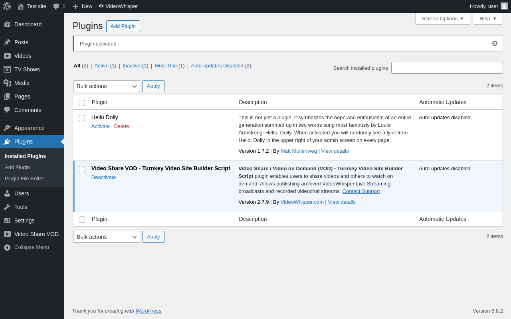The image size is (511, 319).
Task: Filter plugins by Active
Action: 101,66
